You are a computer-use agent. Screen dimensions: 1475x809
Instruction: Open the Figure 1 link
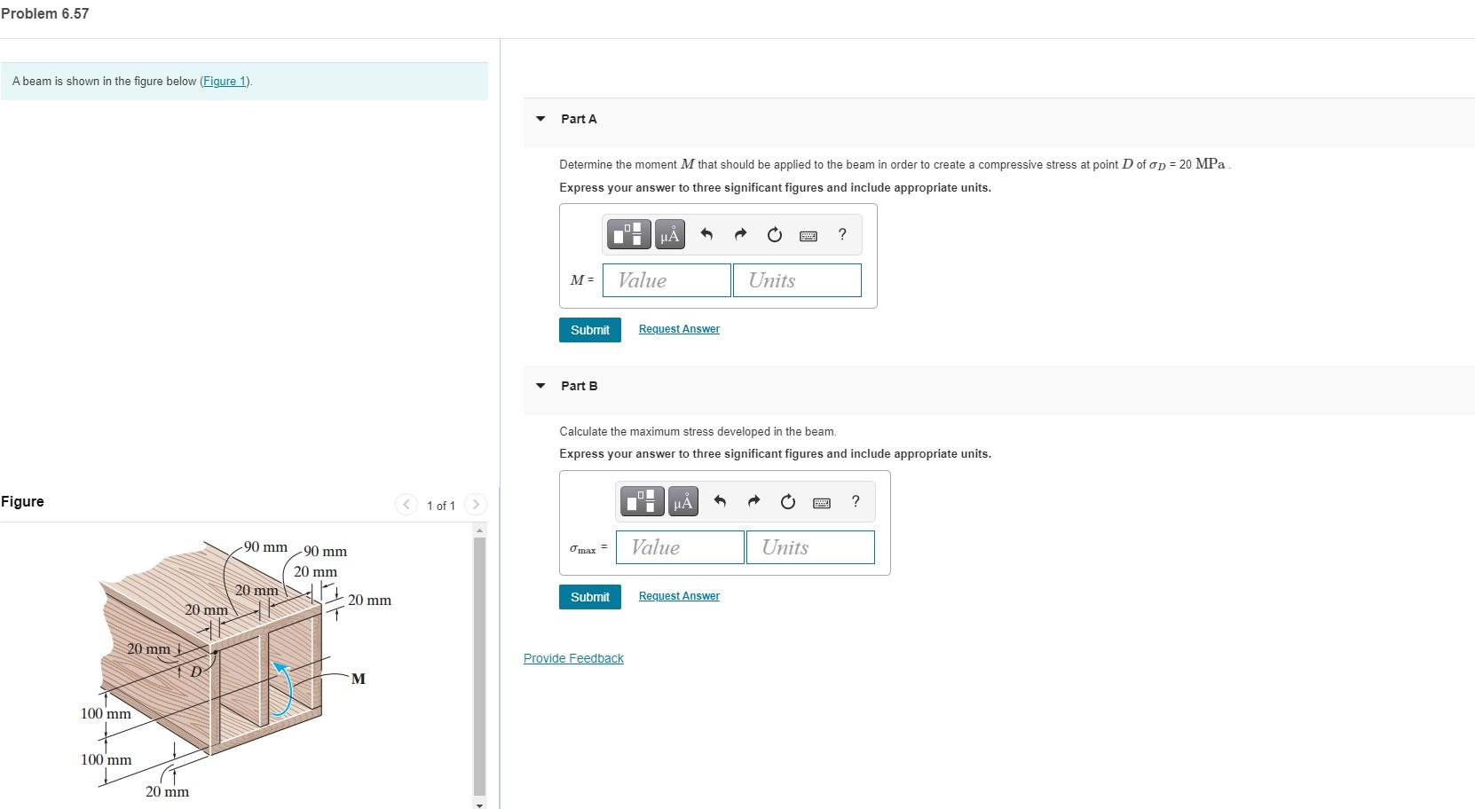pyautogui.click(x=225, y=82)
